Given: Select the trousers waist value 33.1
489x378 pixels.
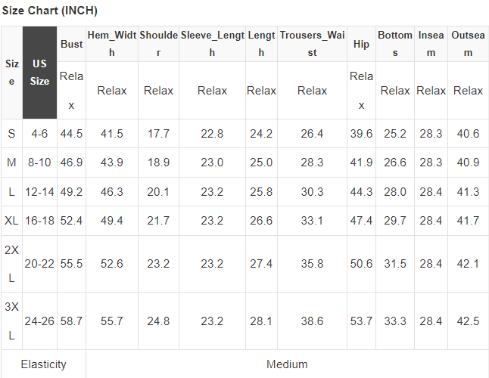Looking at the screenshot, I should click(x=312, y=221).
